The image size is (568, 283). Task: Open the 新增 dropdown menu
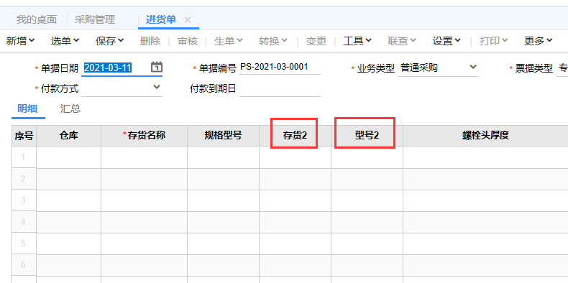21,41
